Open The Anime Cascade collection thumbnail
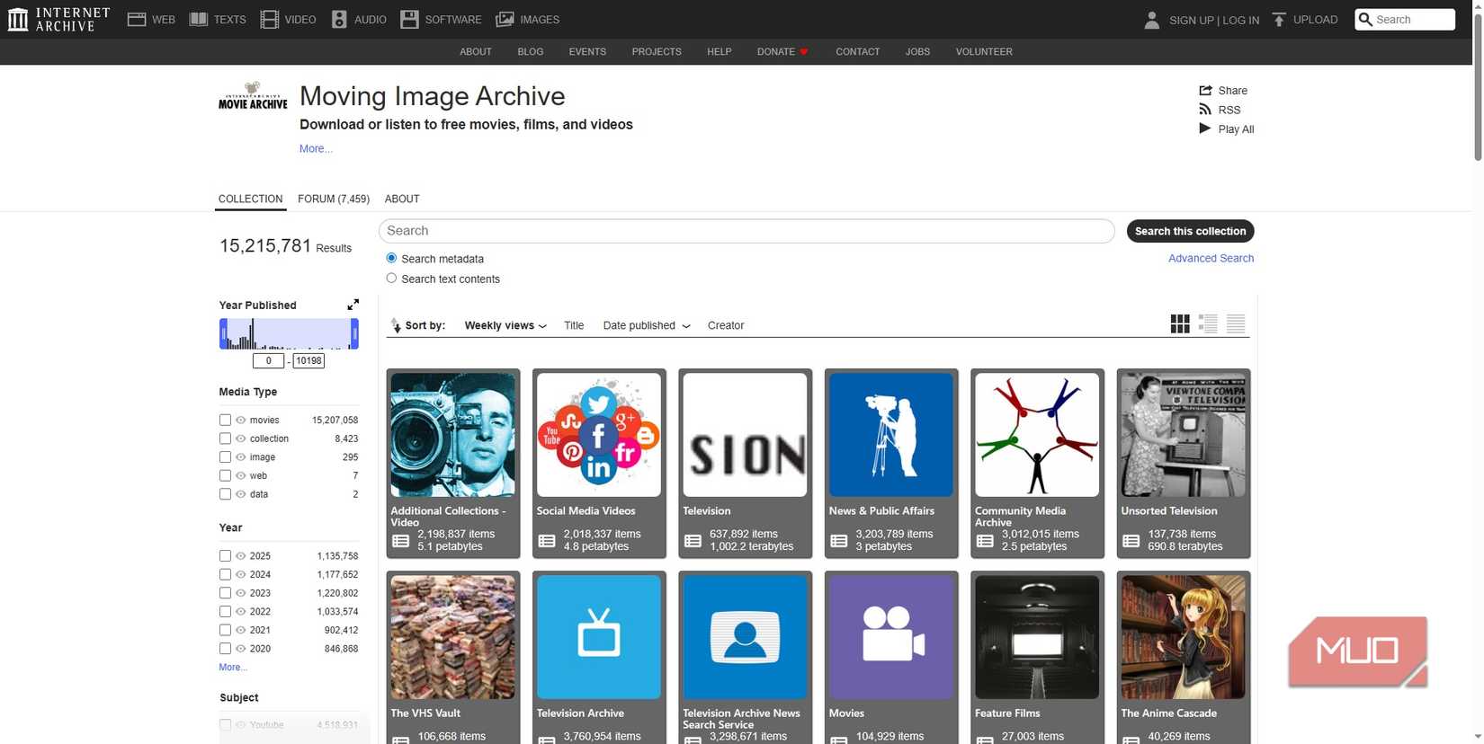Screen dimensions: 1484x744 1183,637
